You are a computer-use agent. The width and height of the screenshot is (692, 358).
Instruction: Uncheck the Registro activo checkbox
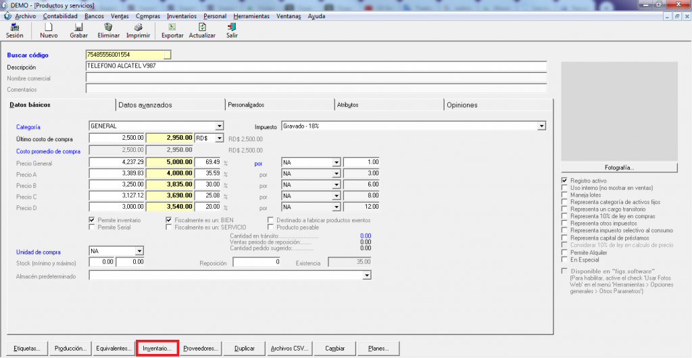click(x=565, y=181)
